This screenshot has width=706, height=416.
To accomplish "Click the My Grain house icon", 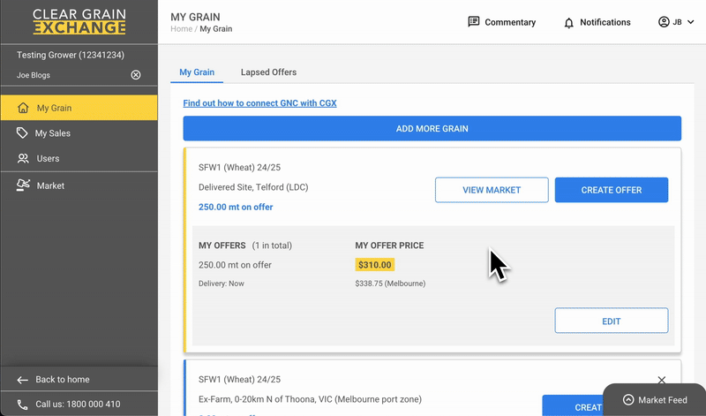I will pyautogui.click(x=23, y=108).
